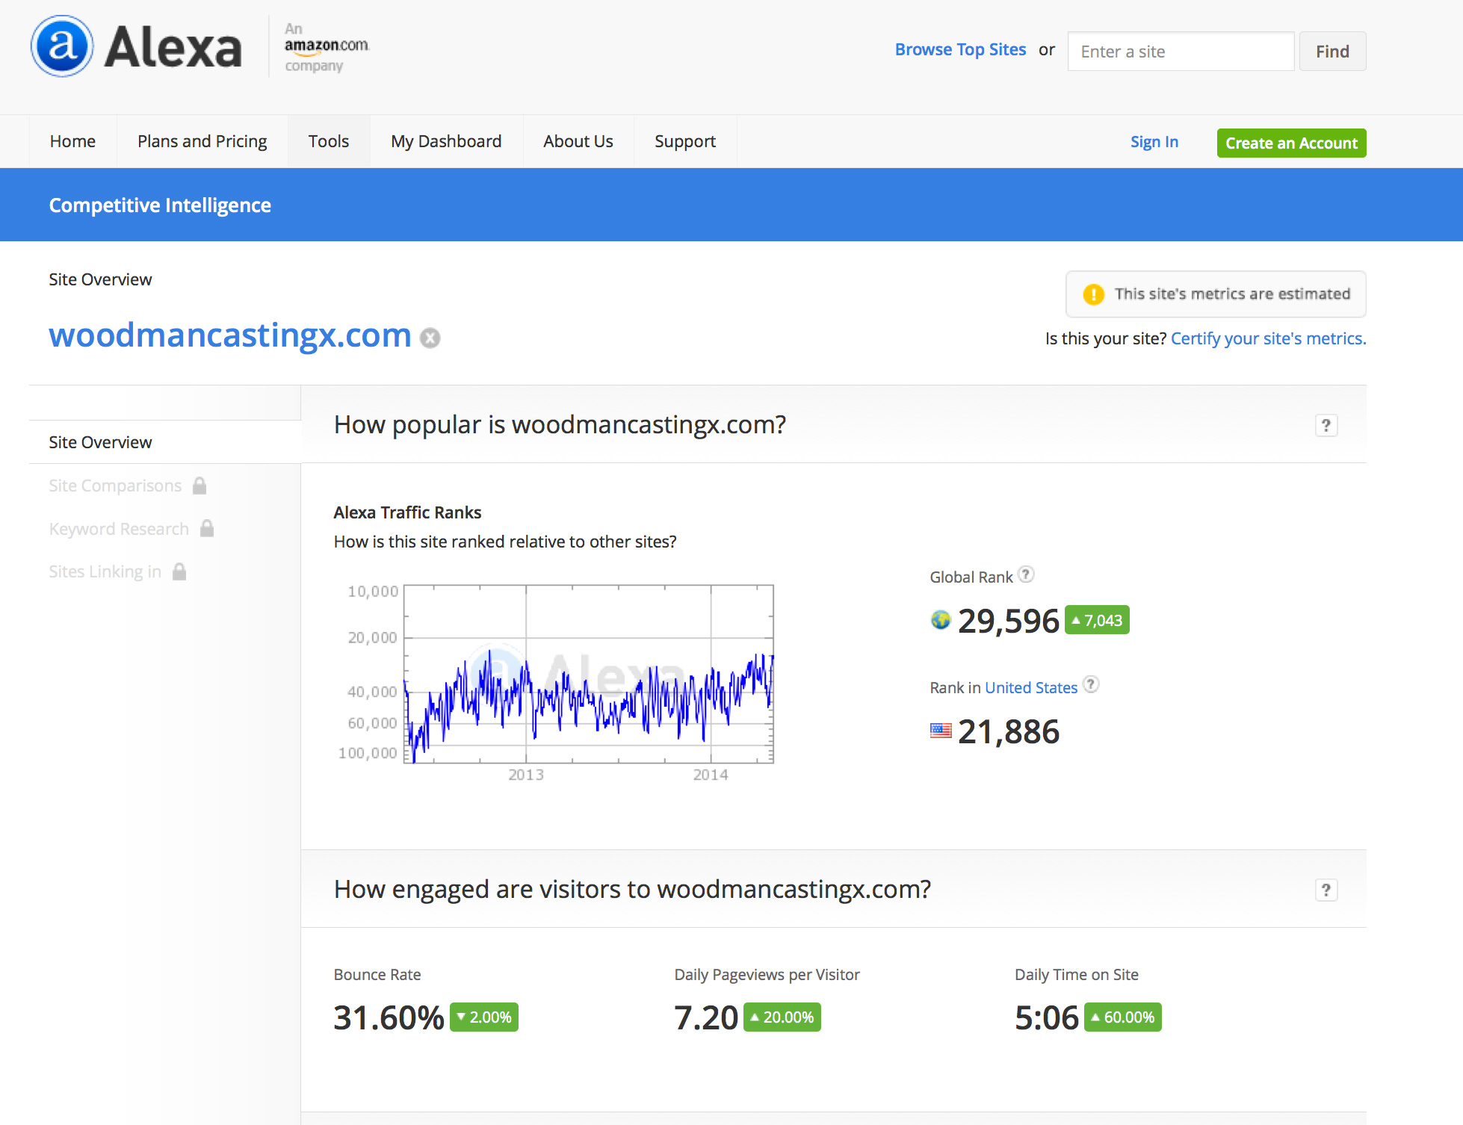
Task: Click the United States rank help icon
Action: [1091, 684]
